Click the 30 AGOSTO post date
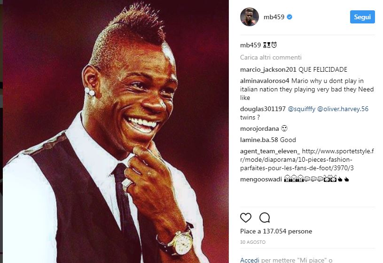 252,242
